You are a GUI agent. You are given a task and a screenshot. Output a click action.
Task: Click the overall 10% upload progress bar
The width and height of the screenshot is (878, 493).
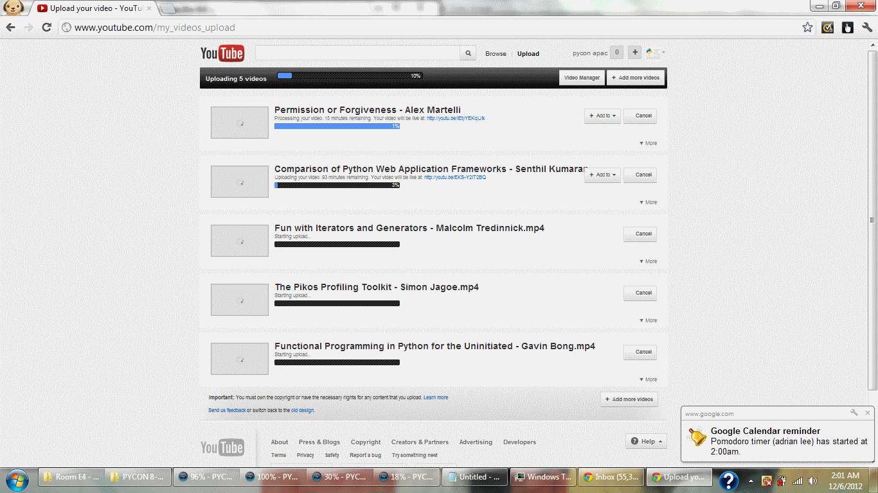coord(350,76)
